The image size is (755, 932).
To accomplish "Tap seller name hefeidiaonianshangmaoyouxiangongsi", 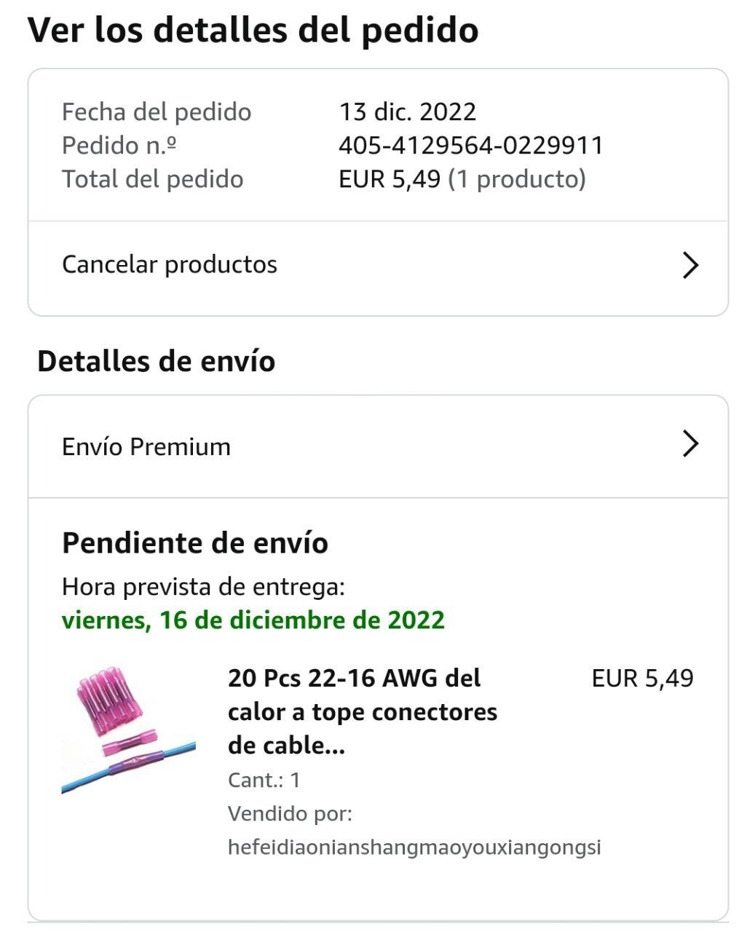I will pos(414,848).
